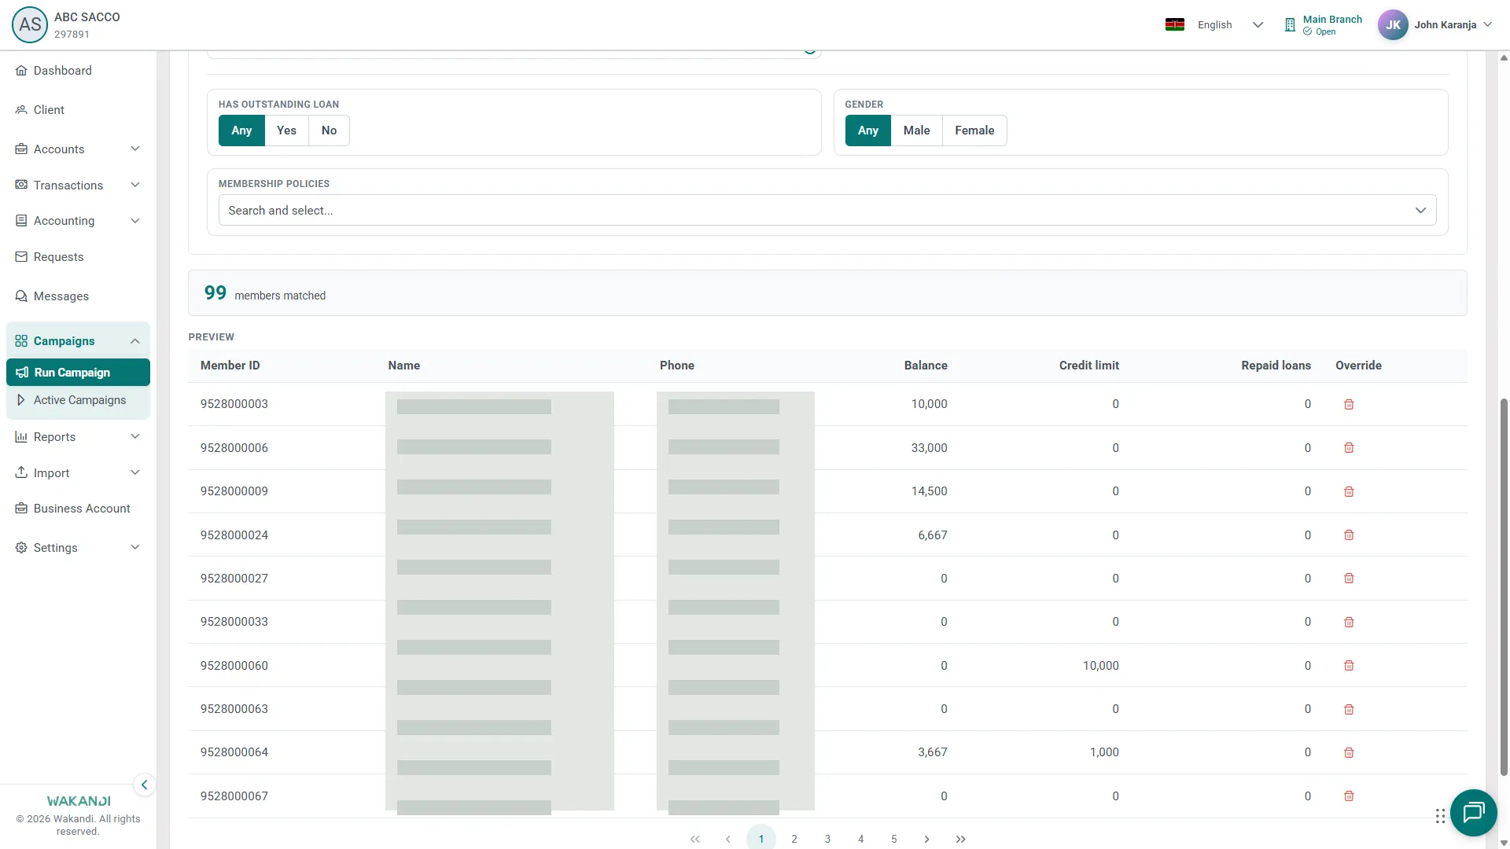The image size is (1510, 849).
Task: Expand the Import sidebar menu
Action: 78,472
